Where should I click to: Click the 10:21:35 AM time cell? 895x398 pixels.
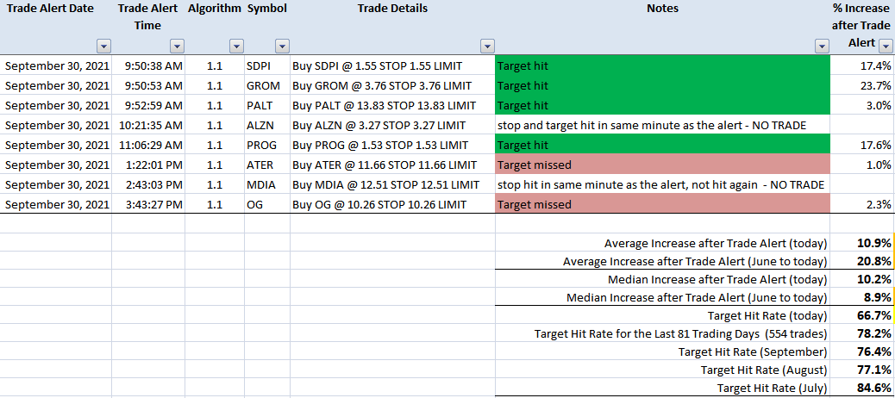148,126
